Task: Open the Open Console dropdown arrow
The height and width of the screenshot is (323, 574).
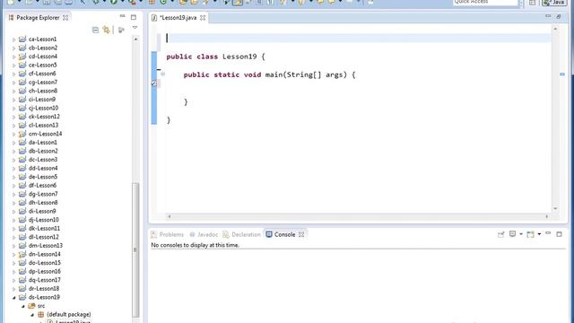Action: pyautogui.click(x=539, y=234)
